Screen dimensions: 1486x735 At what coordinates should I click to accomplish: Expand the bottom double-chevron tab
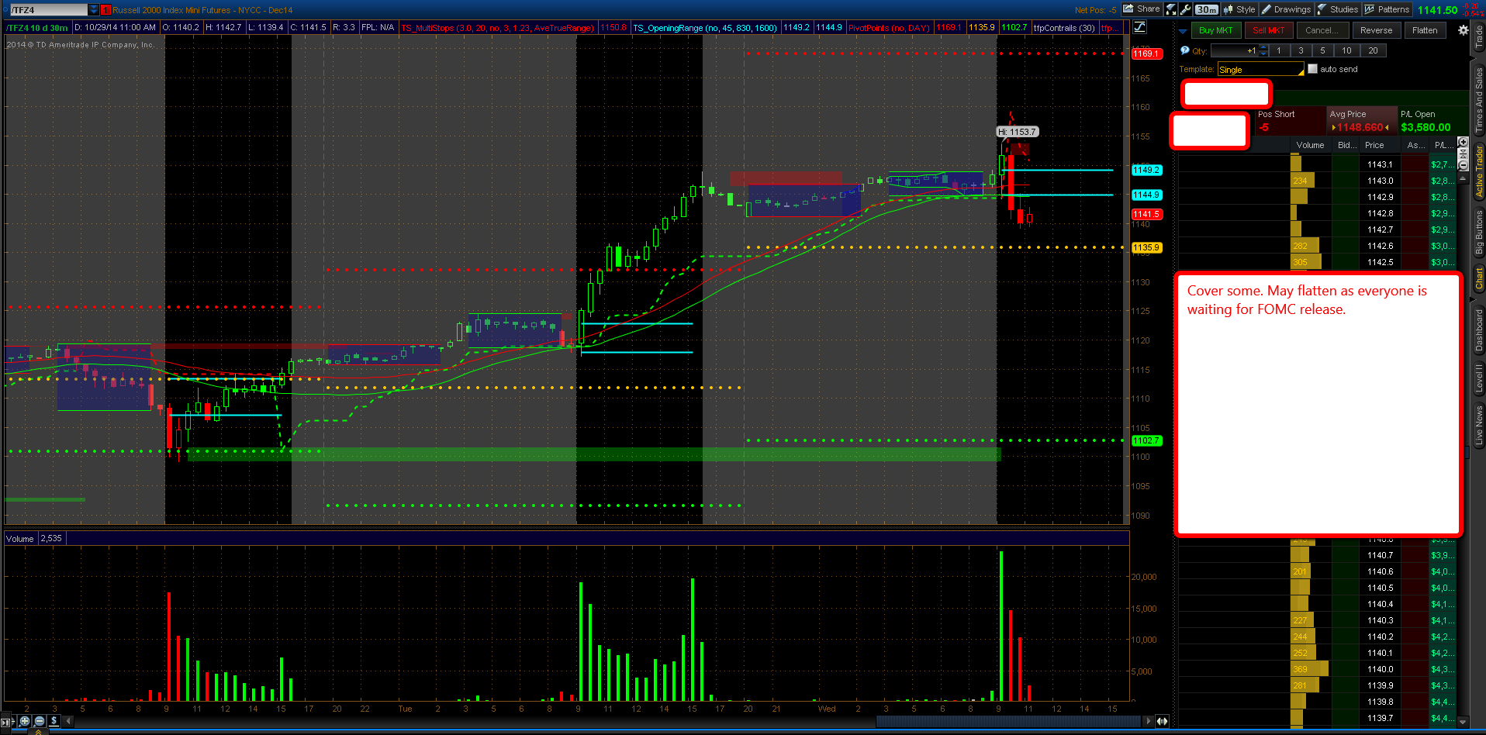pos(38,732)
